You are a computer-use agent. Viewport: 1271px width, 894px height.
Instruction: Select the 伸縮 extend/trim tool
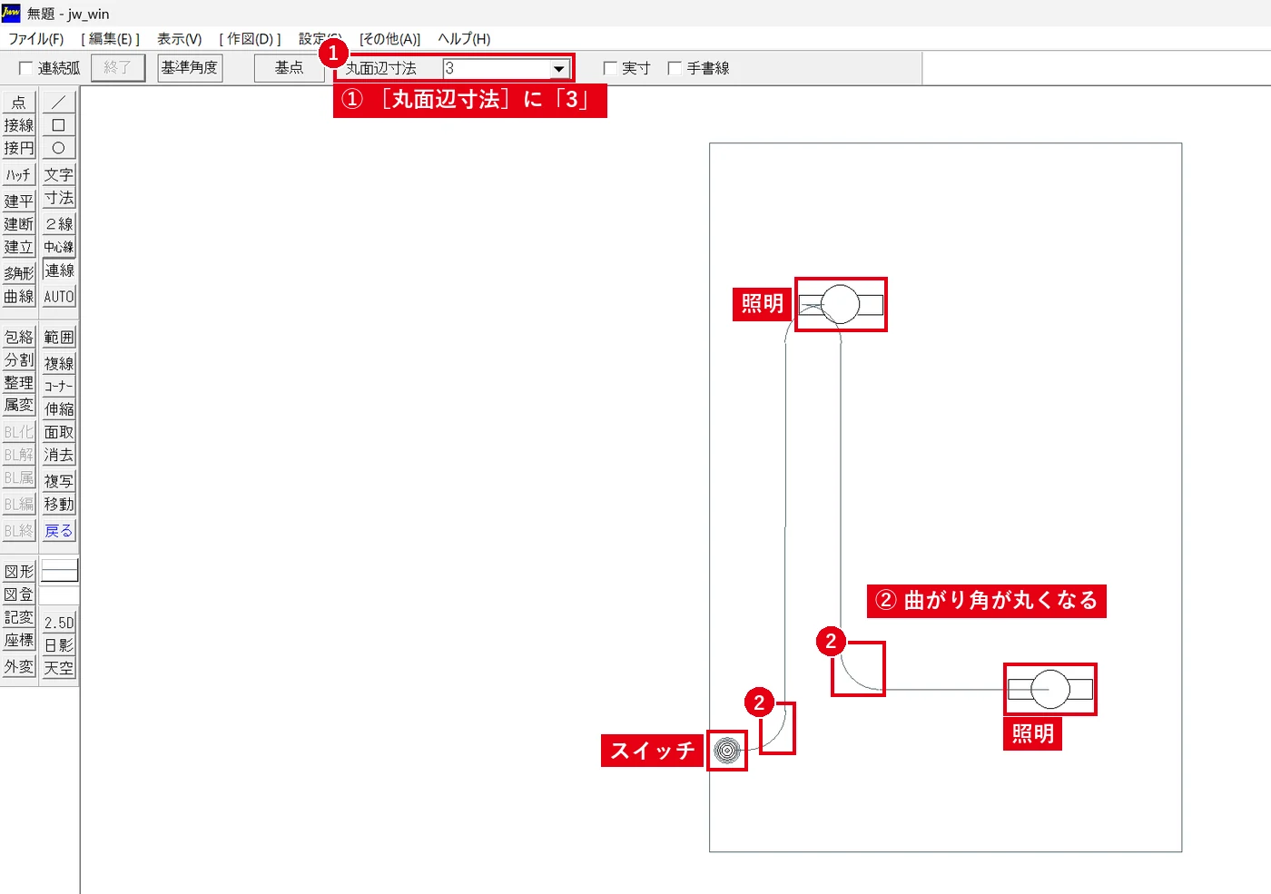point(58,409)
